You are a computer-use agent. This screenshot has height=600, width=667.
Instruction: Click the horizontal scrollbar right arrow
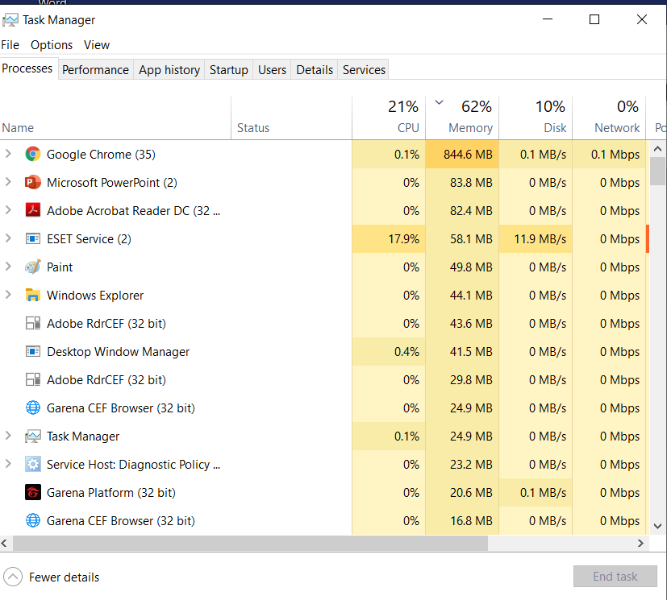(x=640, y=543)
